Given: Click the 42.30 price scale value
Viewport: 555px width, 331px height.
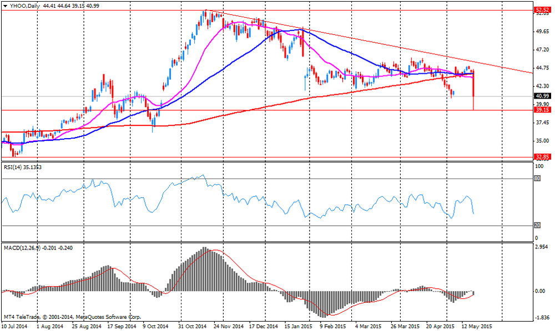Looking at the screenshot, I should click(x=542, y=86).
